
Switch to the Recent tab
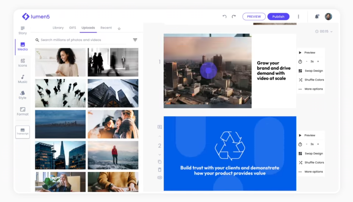[106, 28]
